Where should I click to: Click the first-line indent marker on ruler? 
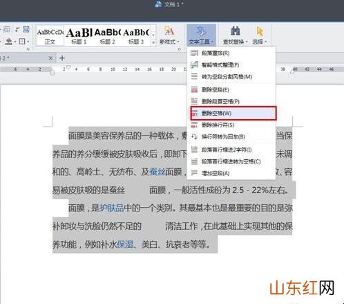point(68,67)
